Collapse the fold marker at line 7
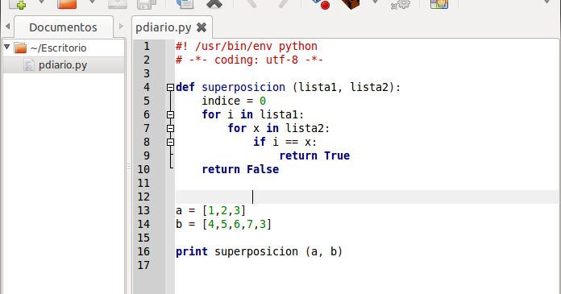This screenshot has height=294, width=561. pyautogui.click(x=170, y=128)
